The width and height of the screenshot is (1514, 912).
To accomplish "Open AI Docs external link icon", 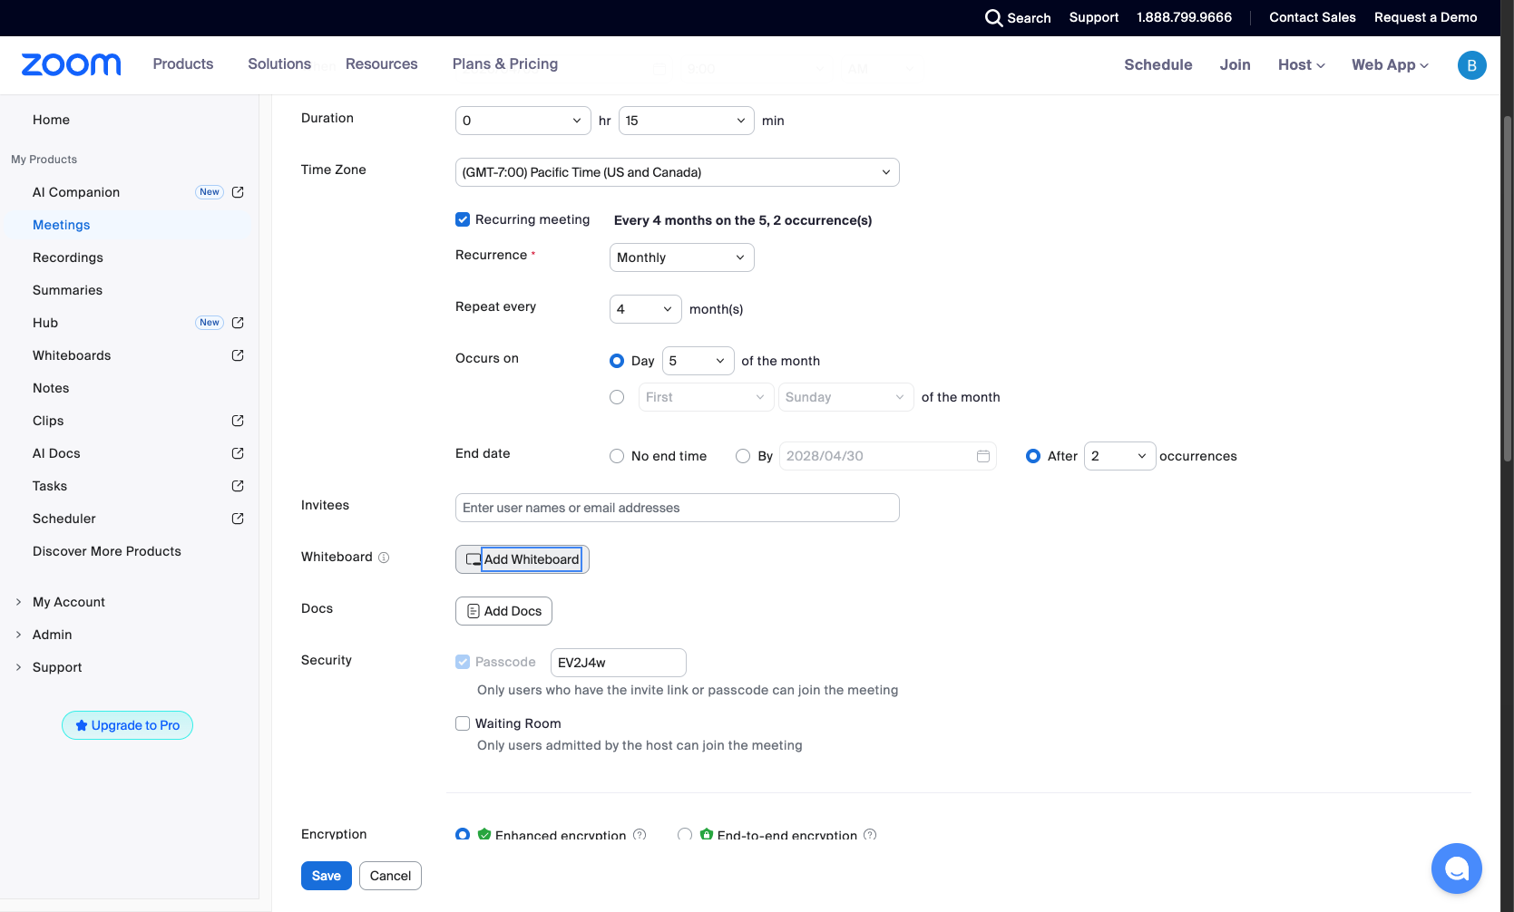I will (x=238, y=453).
